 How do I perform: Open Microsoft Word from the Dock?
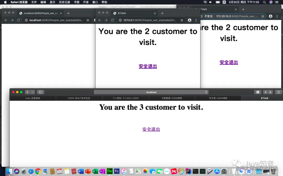(x=81, y=171)
